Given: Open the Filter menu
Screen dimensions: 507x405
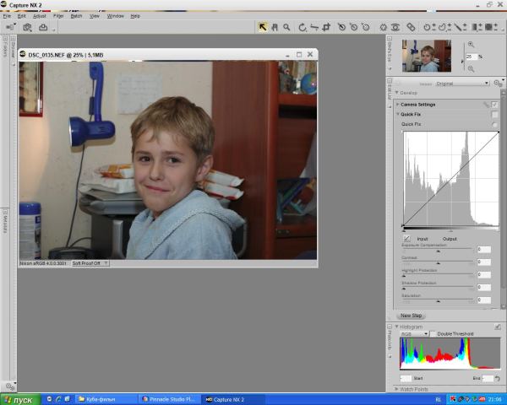Looking at the screenshot, I should (58, 16).
